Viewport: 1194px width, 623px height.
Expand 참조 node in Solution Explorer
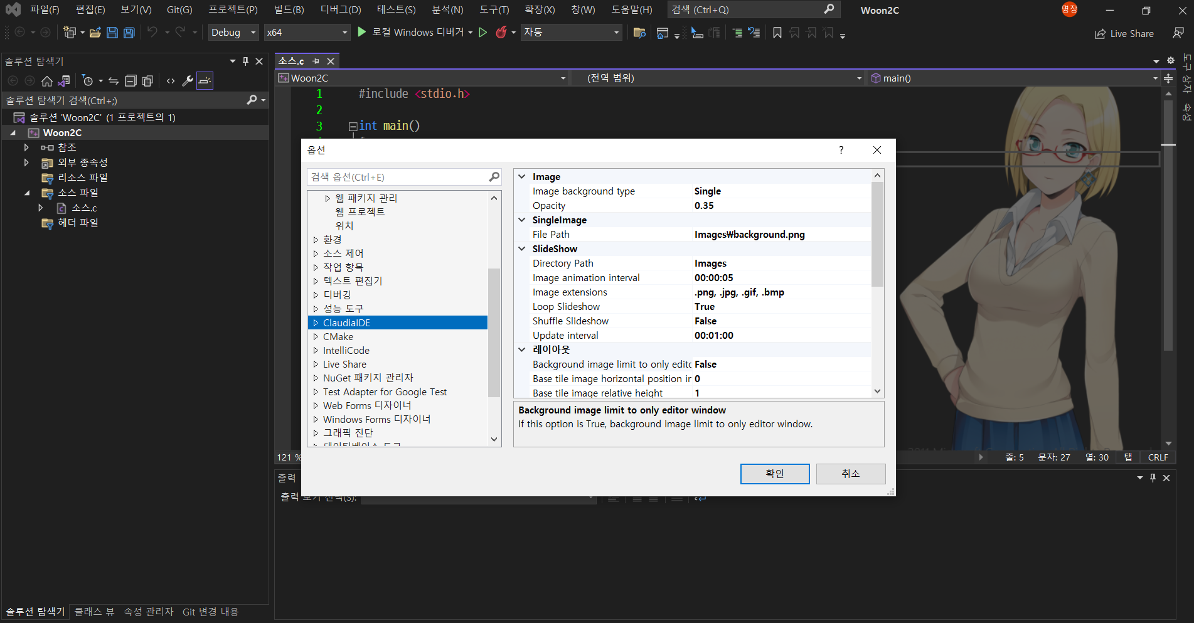pos(26,147)
